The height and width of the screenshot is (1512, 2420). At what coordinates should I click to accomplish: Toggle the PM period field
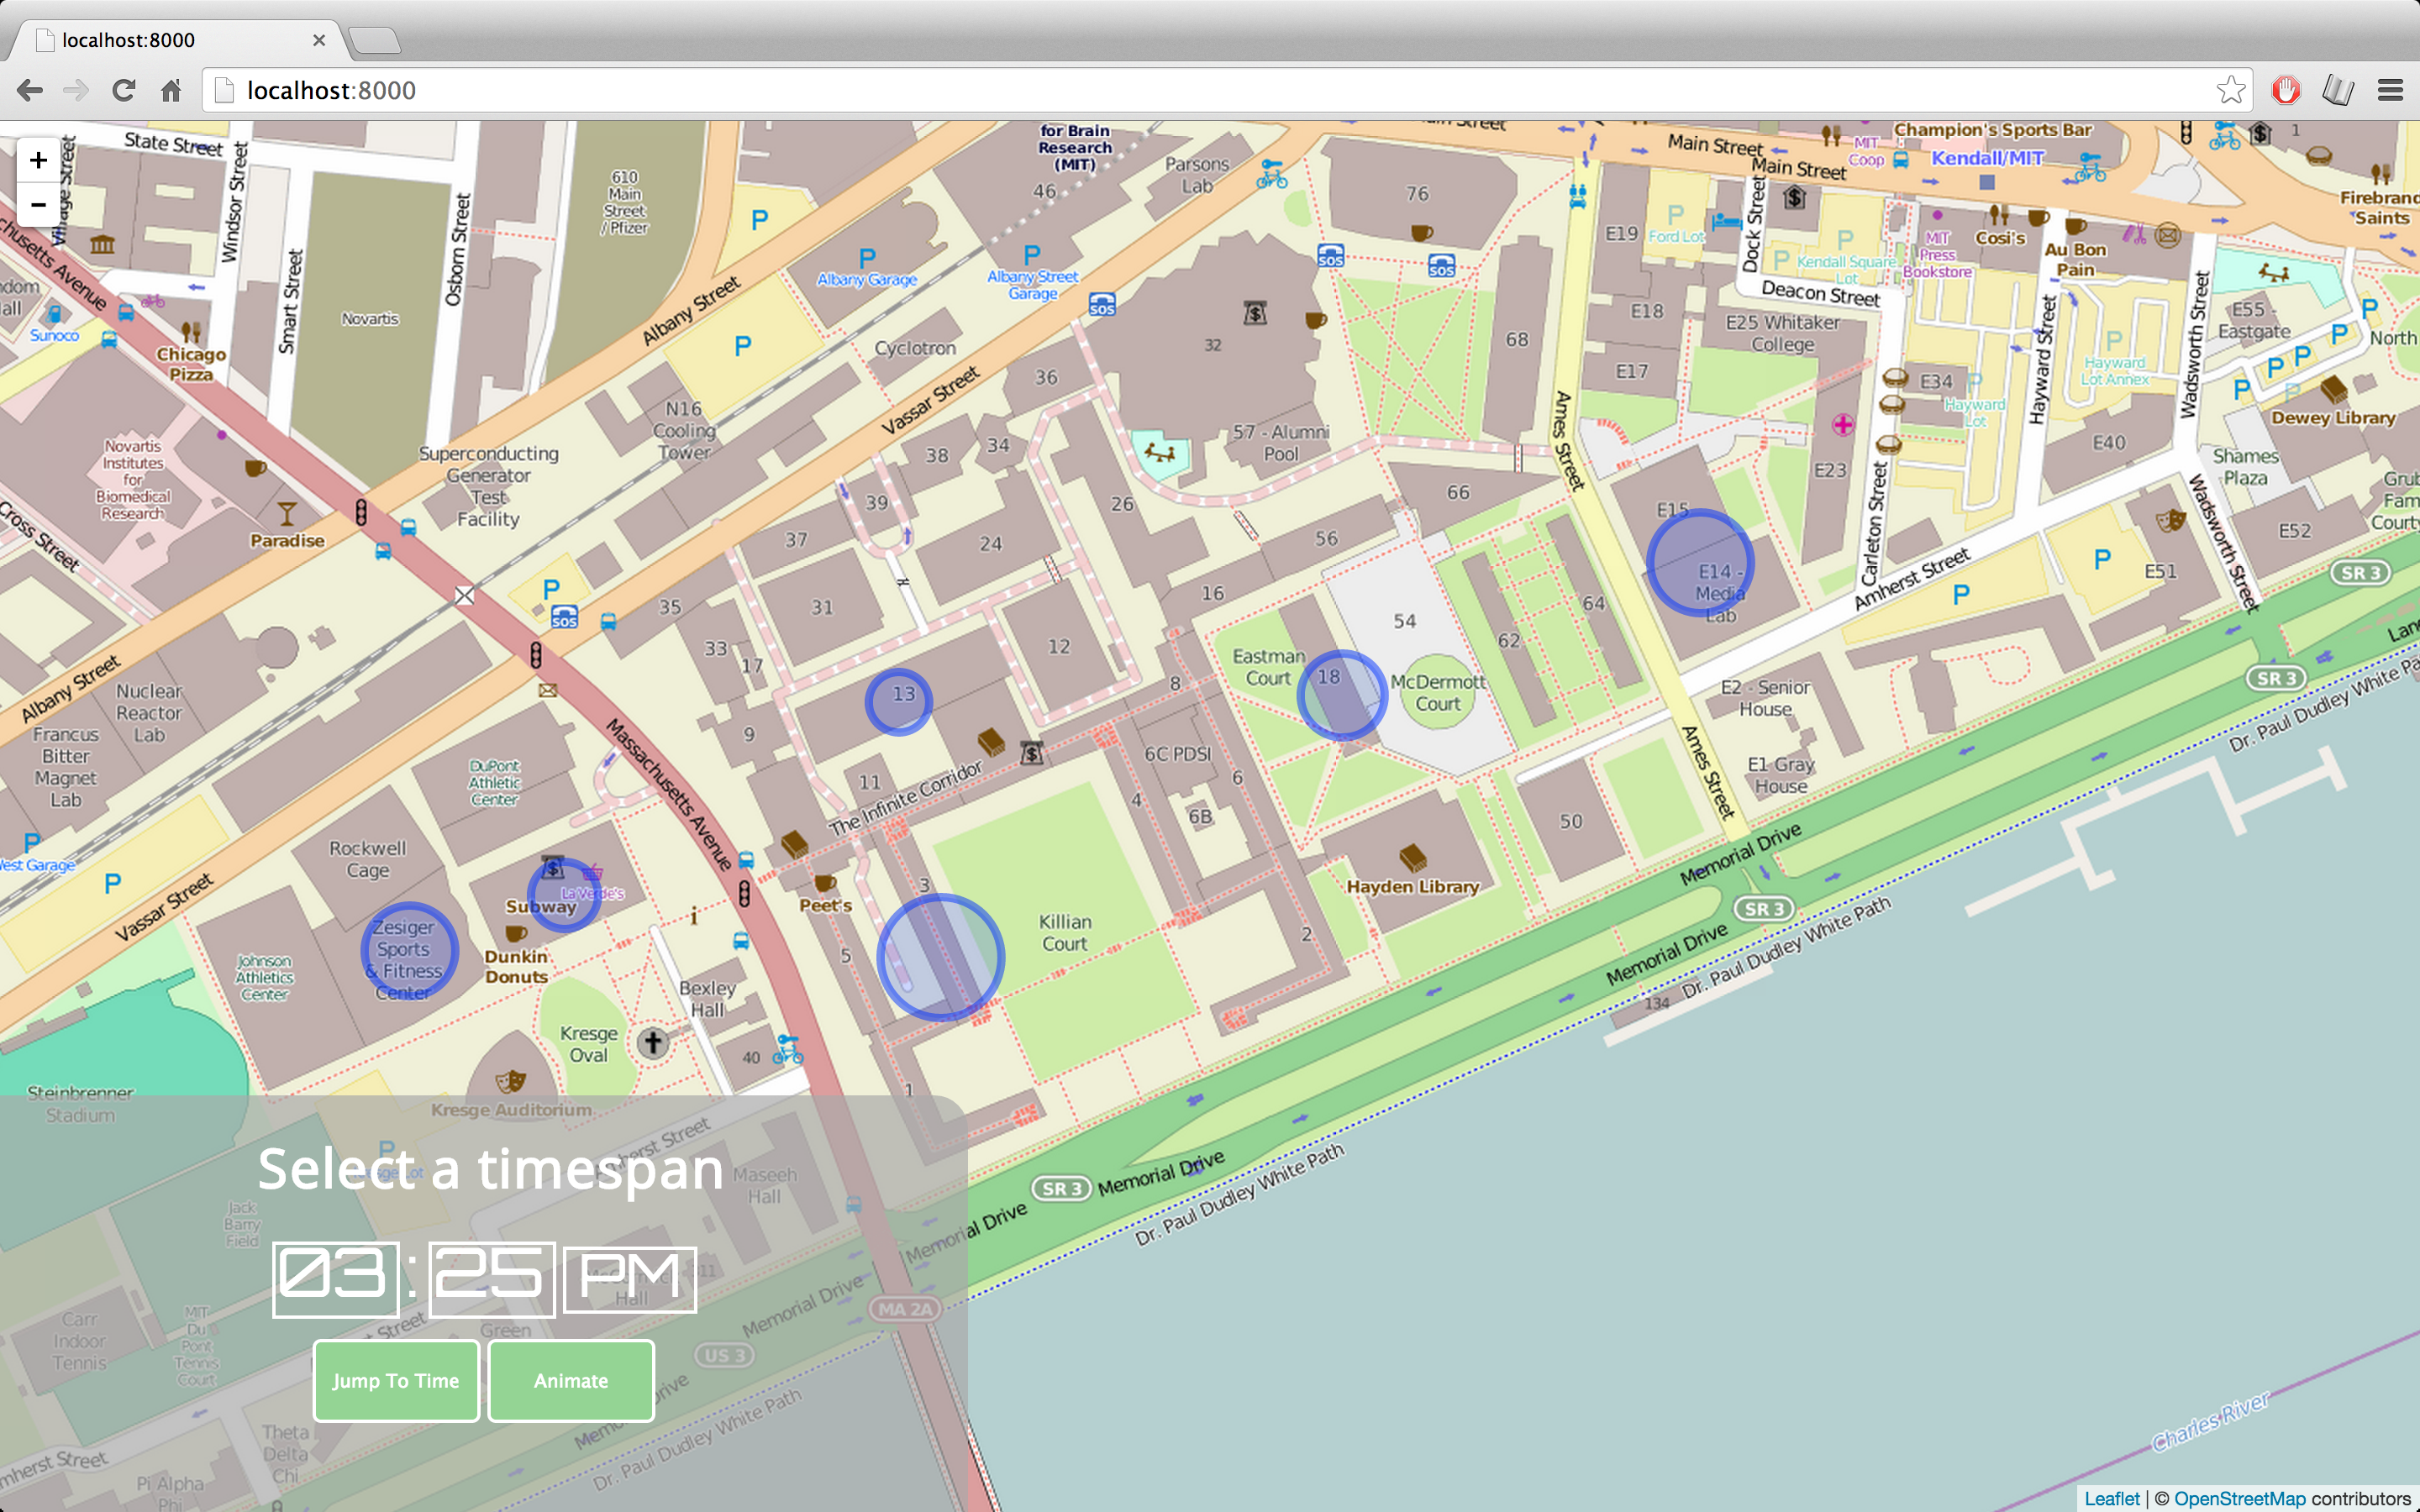629,1279
